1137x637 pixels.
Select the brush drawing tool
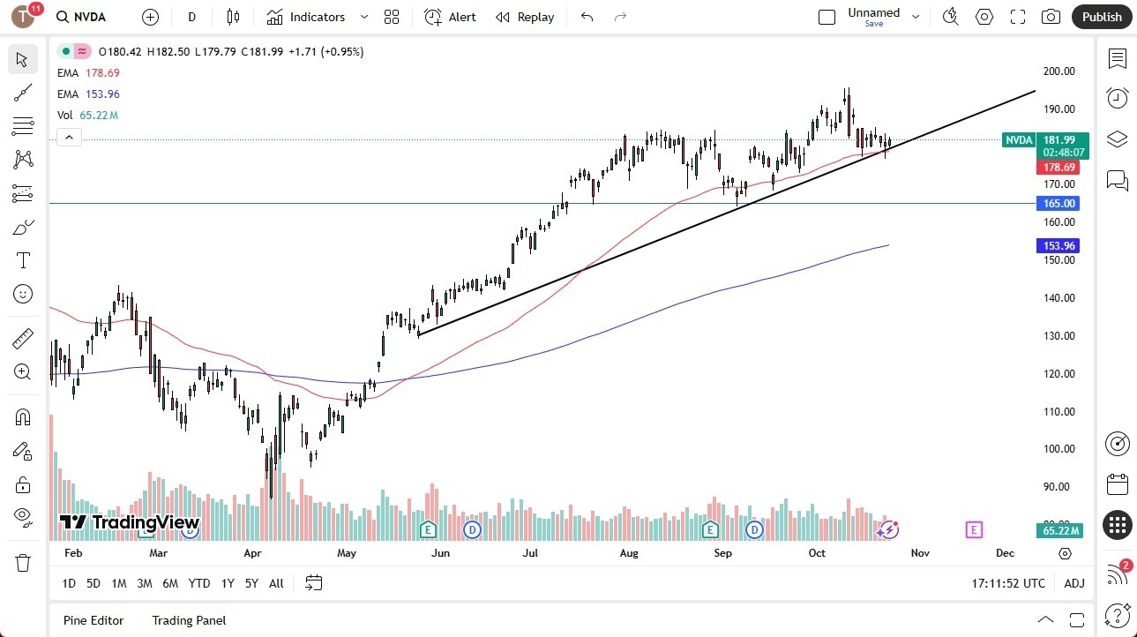click(22, 226)
